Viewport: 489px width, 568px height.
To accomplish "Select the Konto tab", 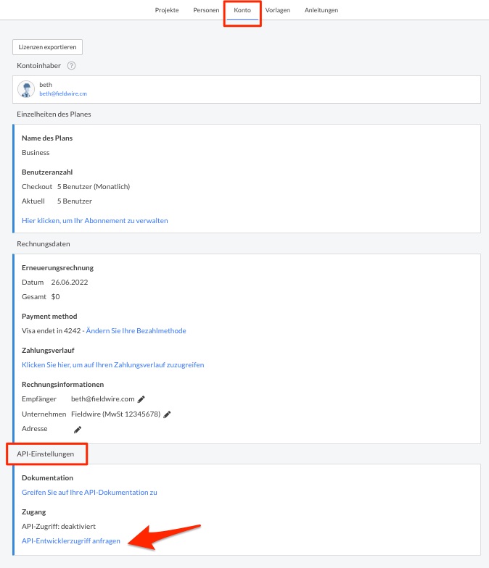I will [242, 10].
